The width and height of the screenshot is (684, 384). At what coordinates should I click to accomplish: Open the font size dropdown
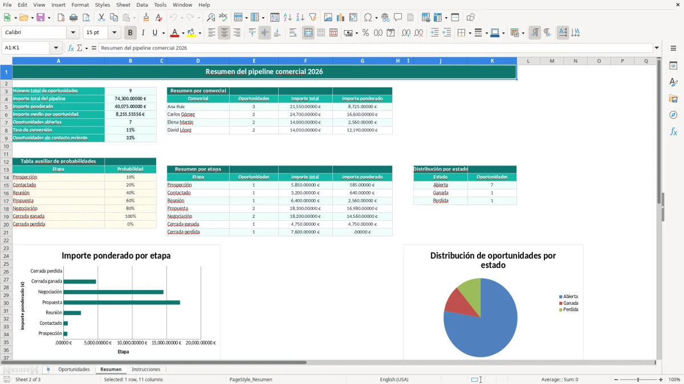click(x=115, y=33)
